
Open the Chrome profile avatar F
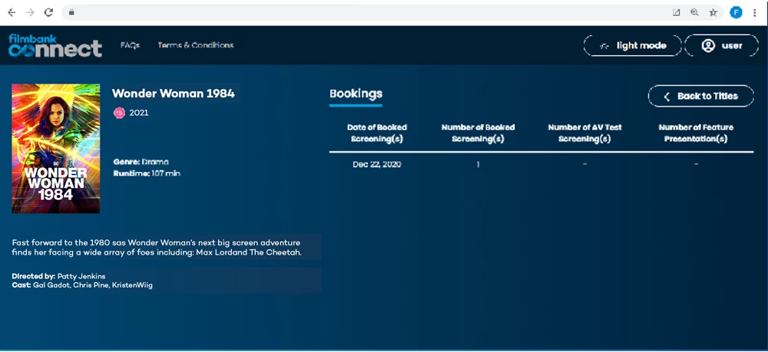coord(736,12)
